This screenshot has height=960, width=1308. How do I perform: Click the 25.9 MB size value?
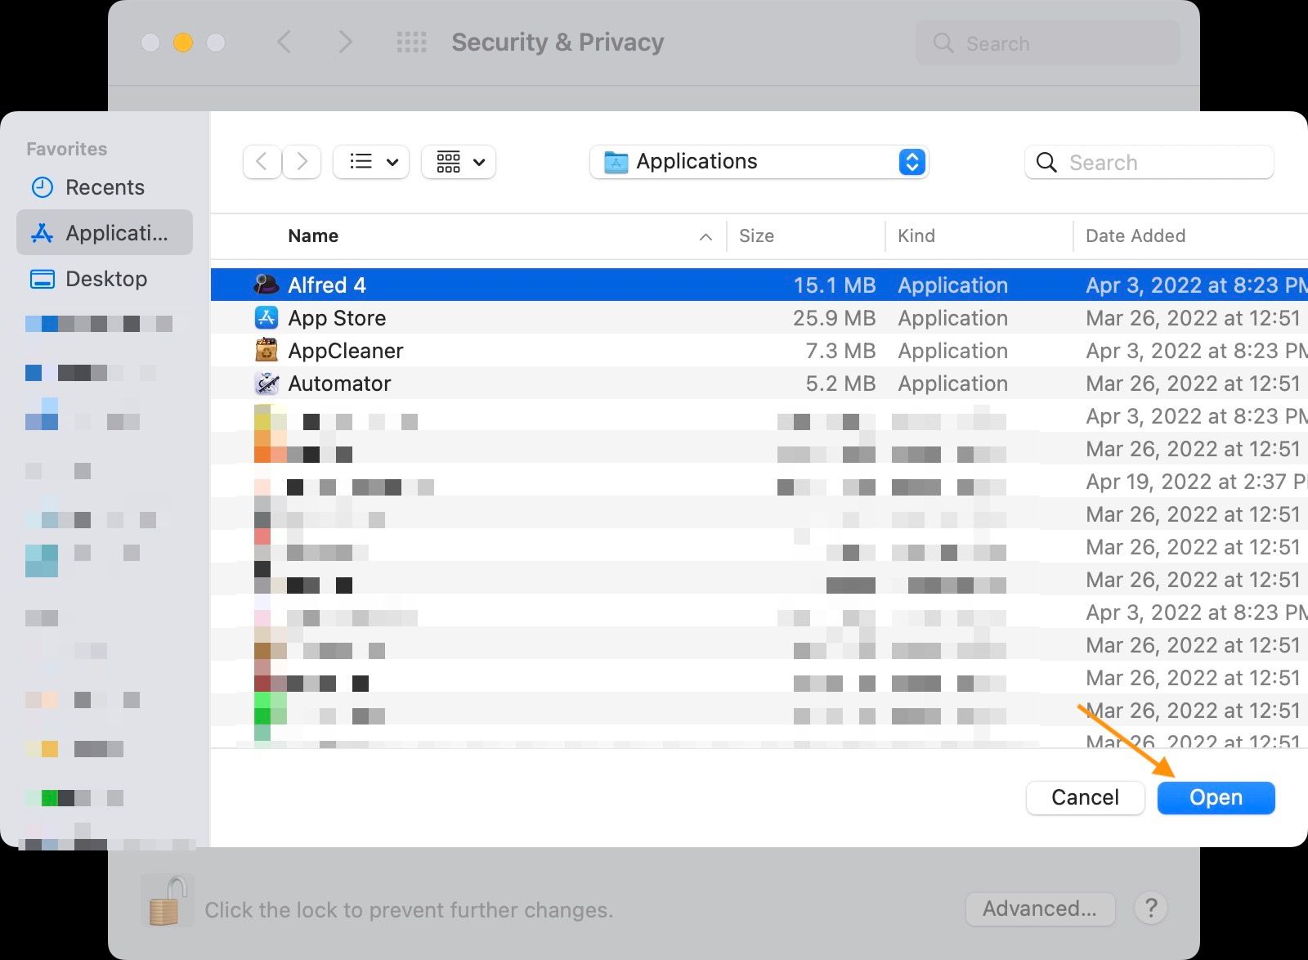click(834, 317)
